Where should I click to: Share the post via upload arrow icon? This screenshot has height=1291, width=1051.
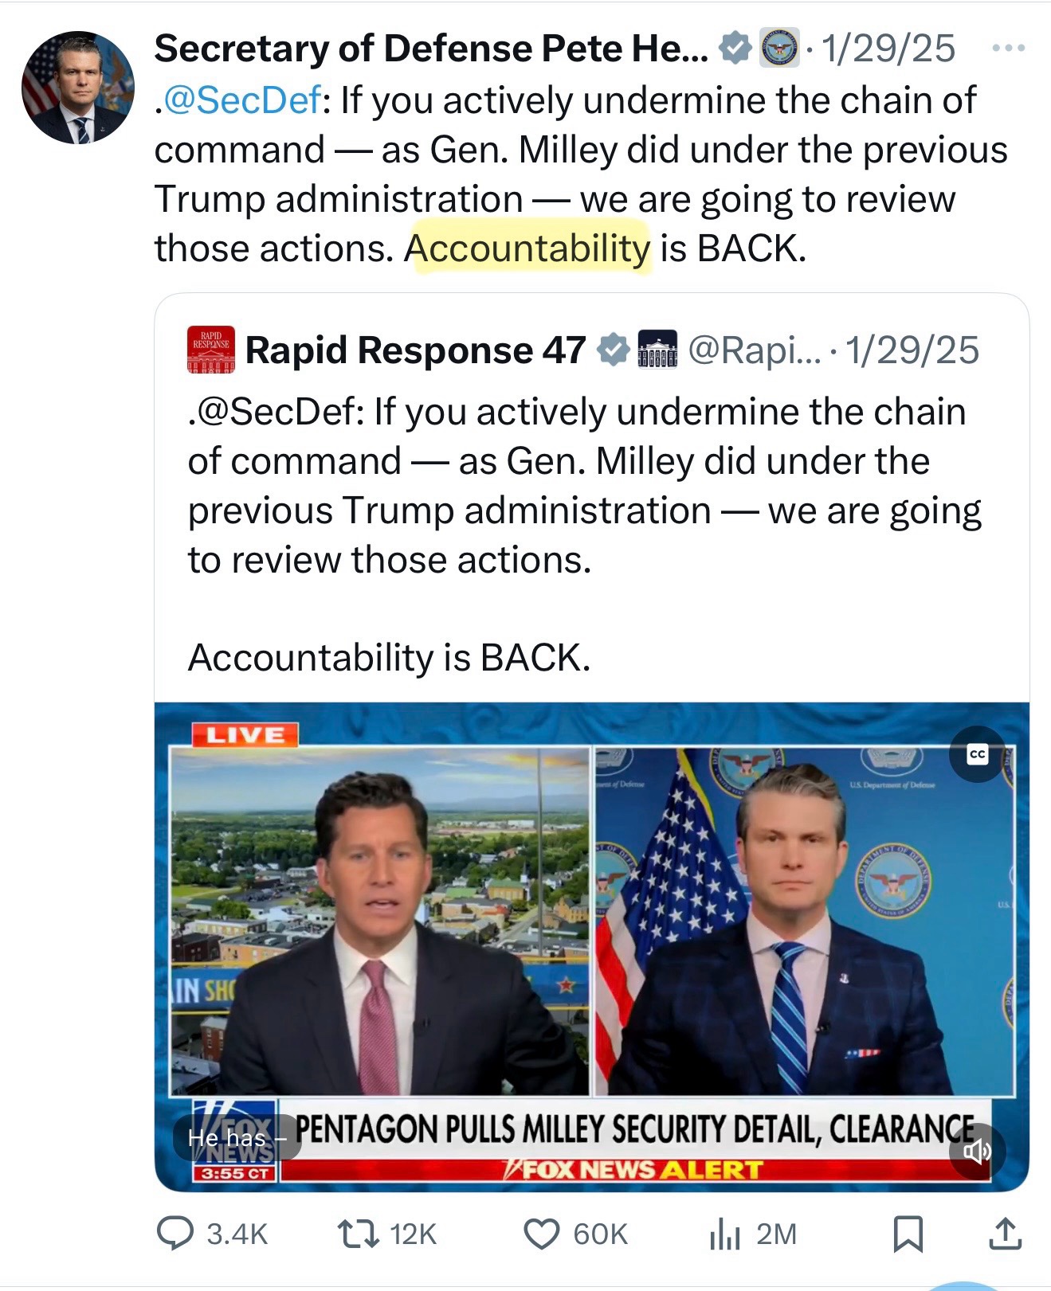point(1005,1233)
